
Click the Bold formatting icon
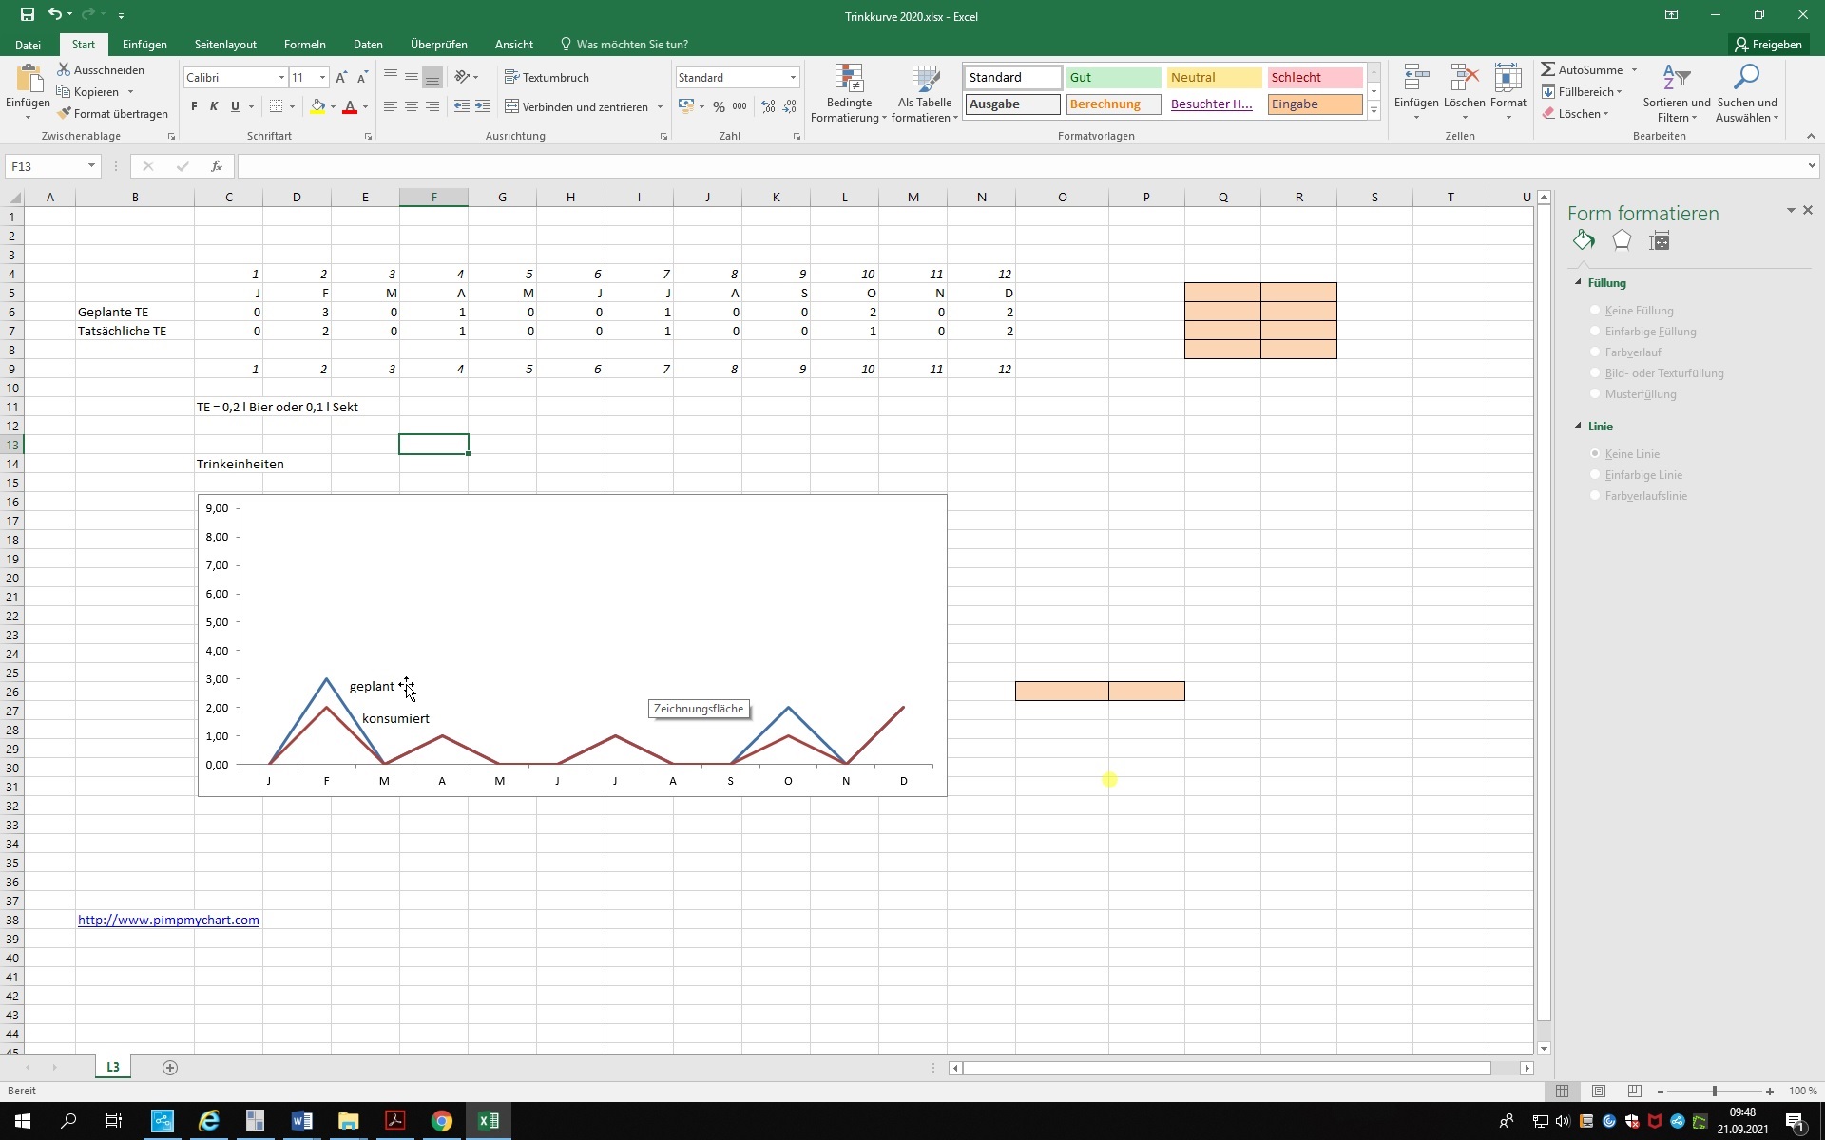point(194,106)
